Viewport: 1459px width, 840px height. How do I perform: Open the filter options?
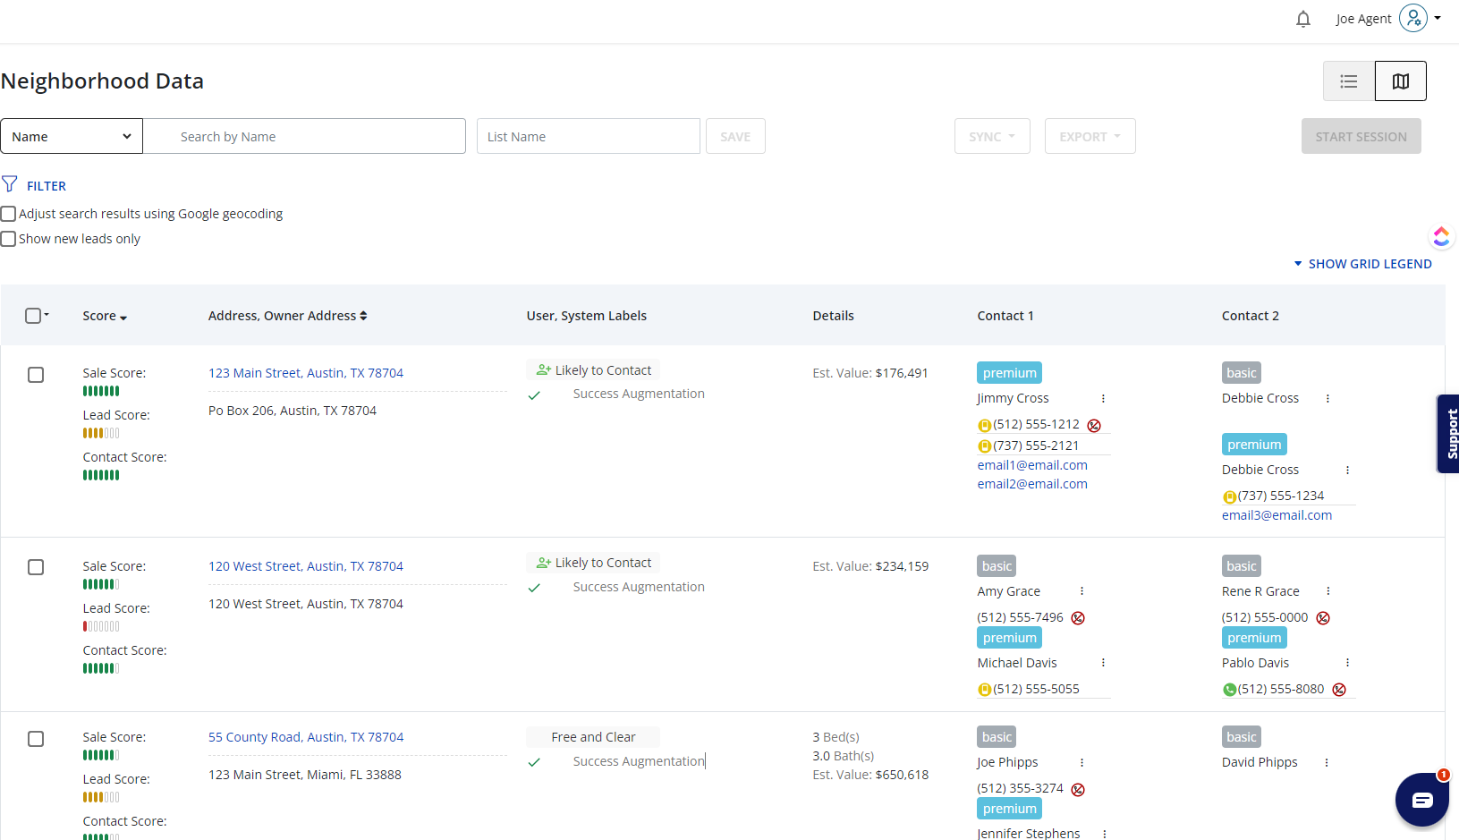pyautogui.click(x=36, y=185)
